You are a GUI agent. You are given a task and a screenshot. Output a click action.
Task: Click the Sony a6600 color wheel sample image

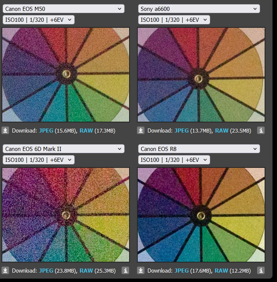(x=201, y=75)
